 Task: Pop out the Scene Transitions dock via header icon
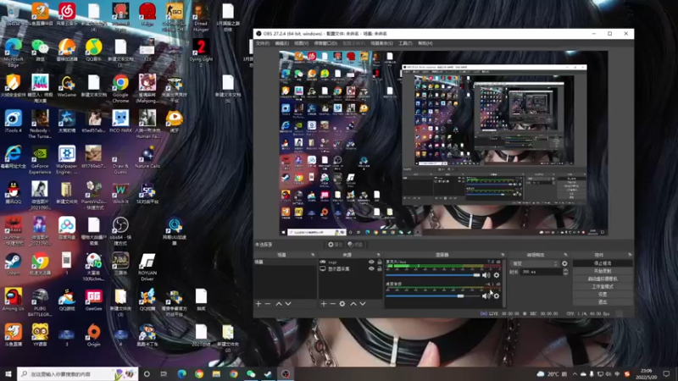tap(565, 255)
